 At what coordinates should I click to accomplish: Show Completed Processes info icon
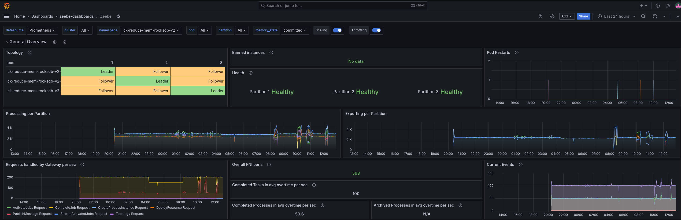323,205
